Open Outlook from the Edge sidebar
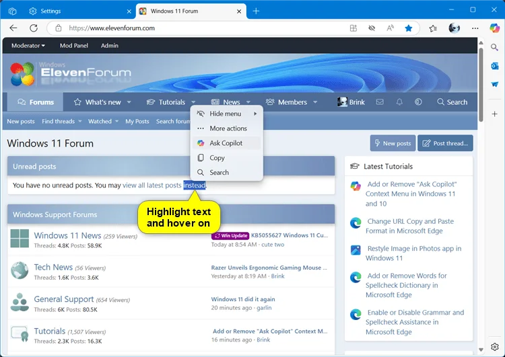This screenshot has width=505, height=357. pyautogui.click(x=494, y=66)
